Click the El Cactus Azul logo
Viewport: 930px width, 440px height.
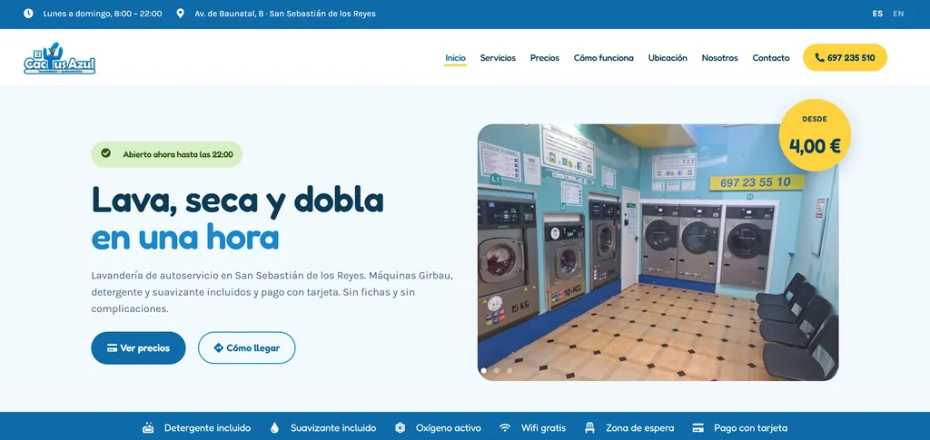coord(59,58)
